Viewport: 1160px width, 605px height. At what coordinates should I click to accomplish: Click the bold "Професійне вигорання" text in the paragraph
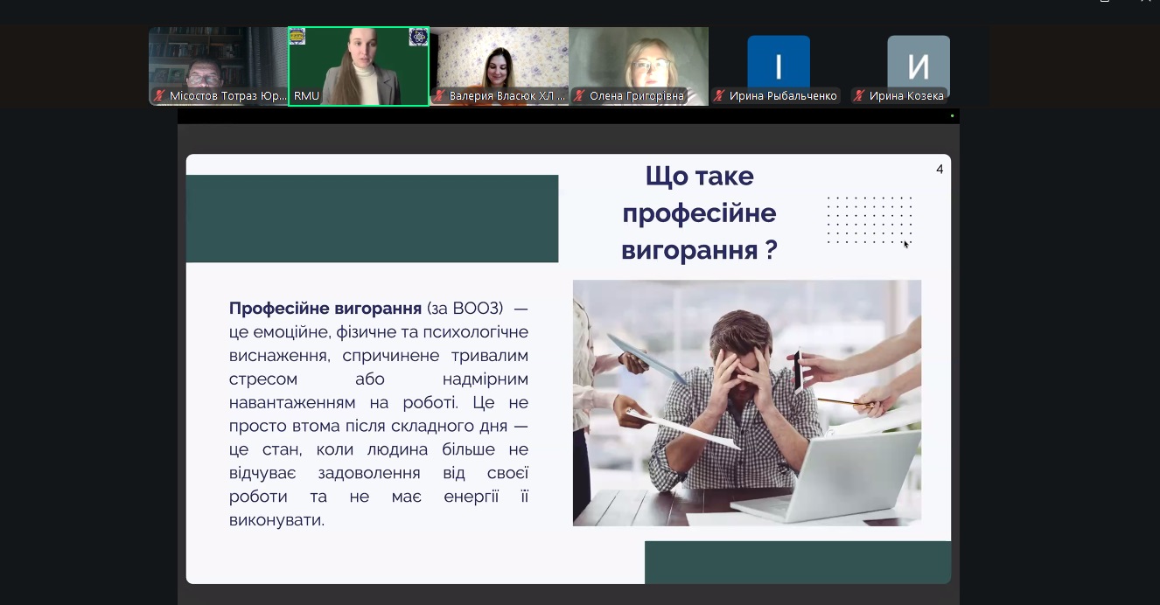tap(325, 309)
